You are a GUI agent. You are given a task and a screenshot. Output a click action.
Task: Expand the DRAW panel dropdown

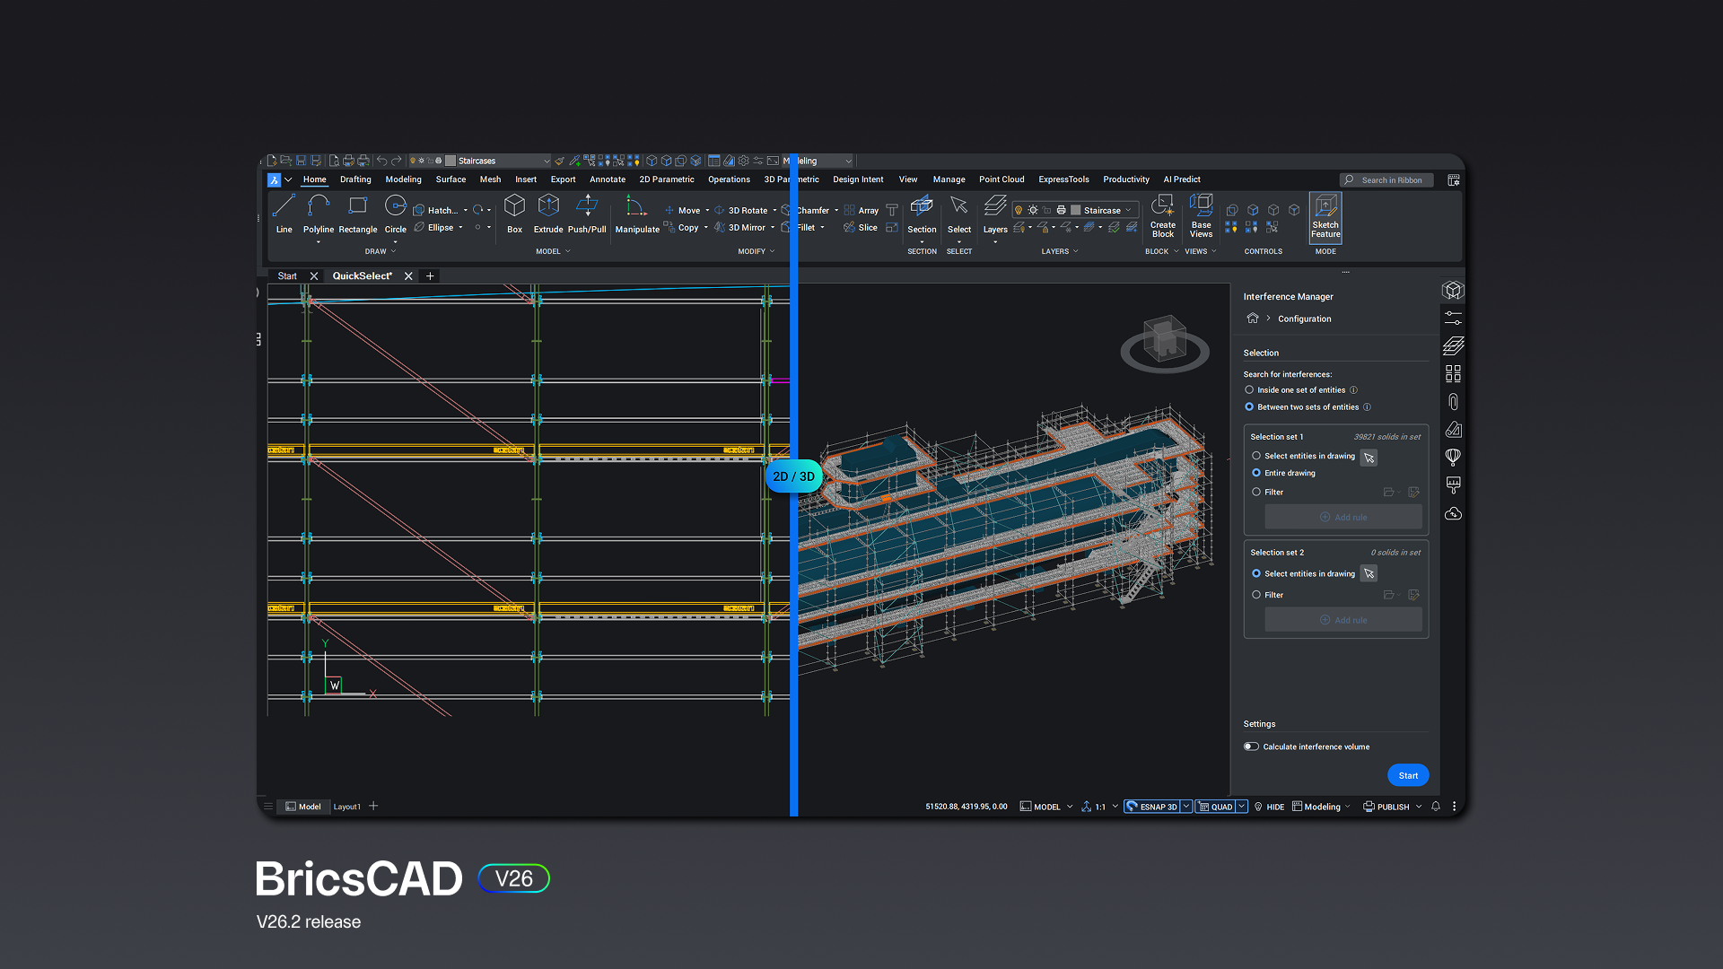(x=392, y=251)
